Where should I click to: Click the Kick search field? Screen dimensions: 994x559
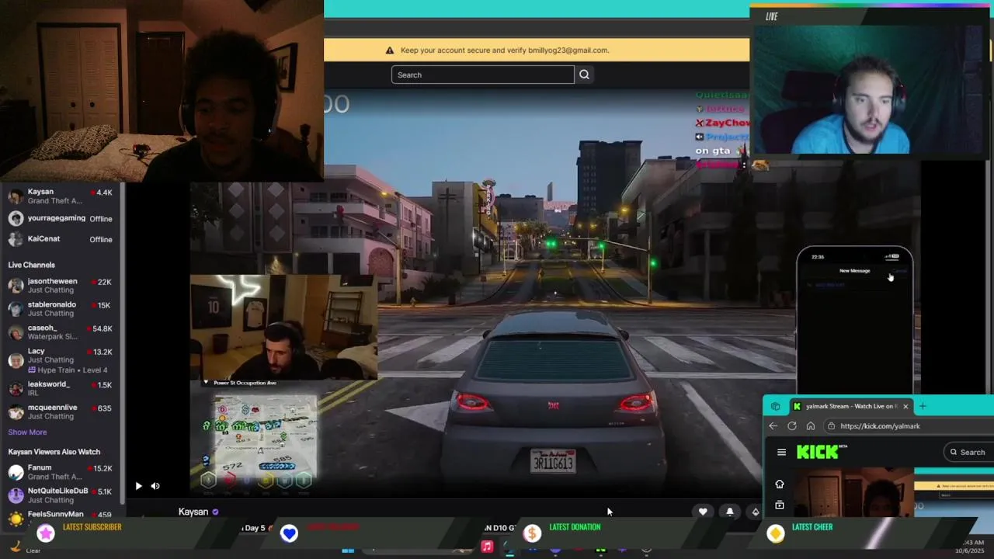coord(969,452)
